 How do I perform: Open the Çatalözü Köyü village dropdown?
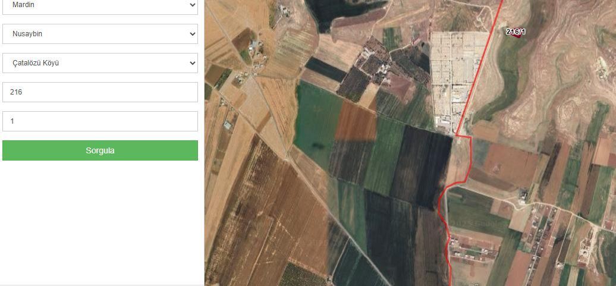click(100, 63)
